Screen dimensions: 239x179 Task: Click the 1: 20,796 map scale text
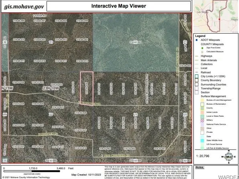203,156
